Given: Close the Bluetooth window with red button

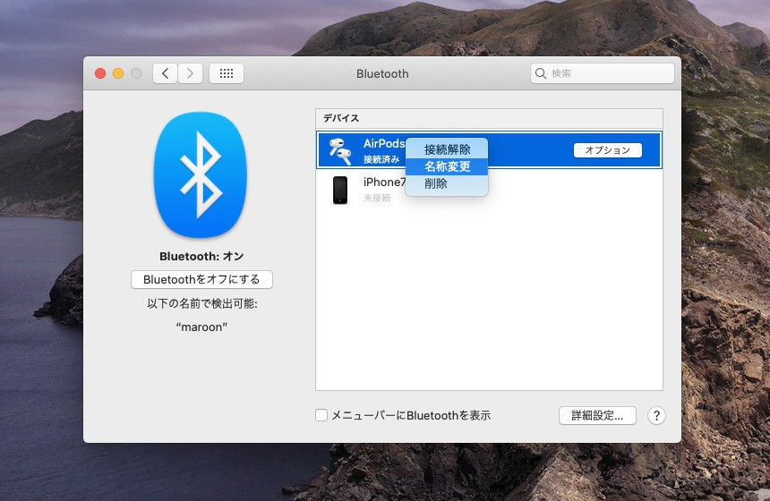Looking at the screenshot, I should pos(100,73).
